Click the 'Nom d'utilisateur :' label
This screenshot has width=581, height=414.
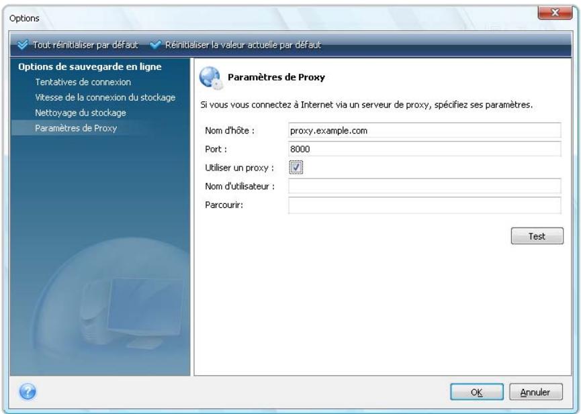(240, 187)
